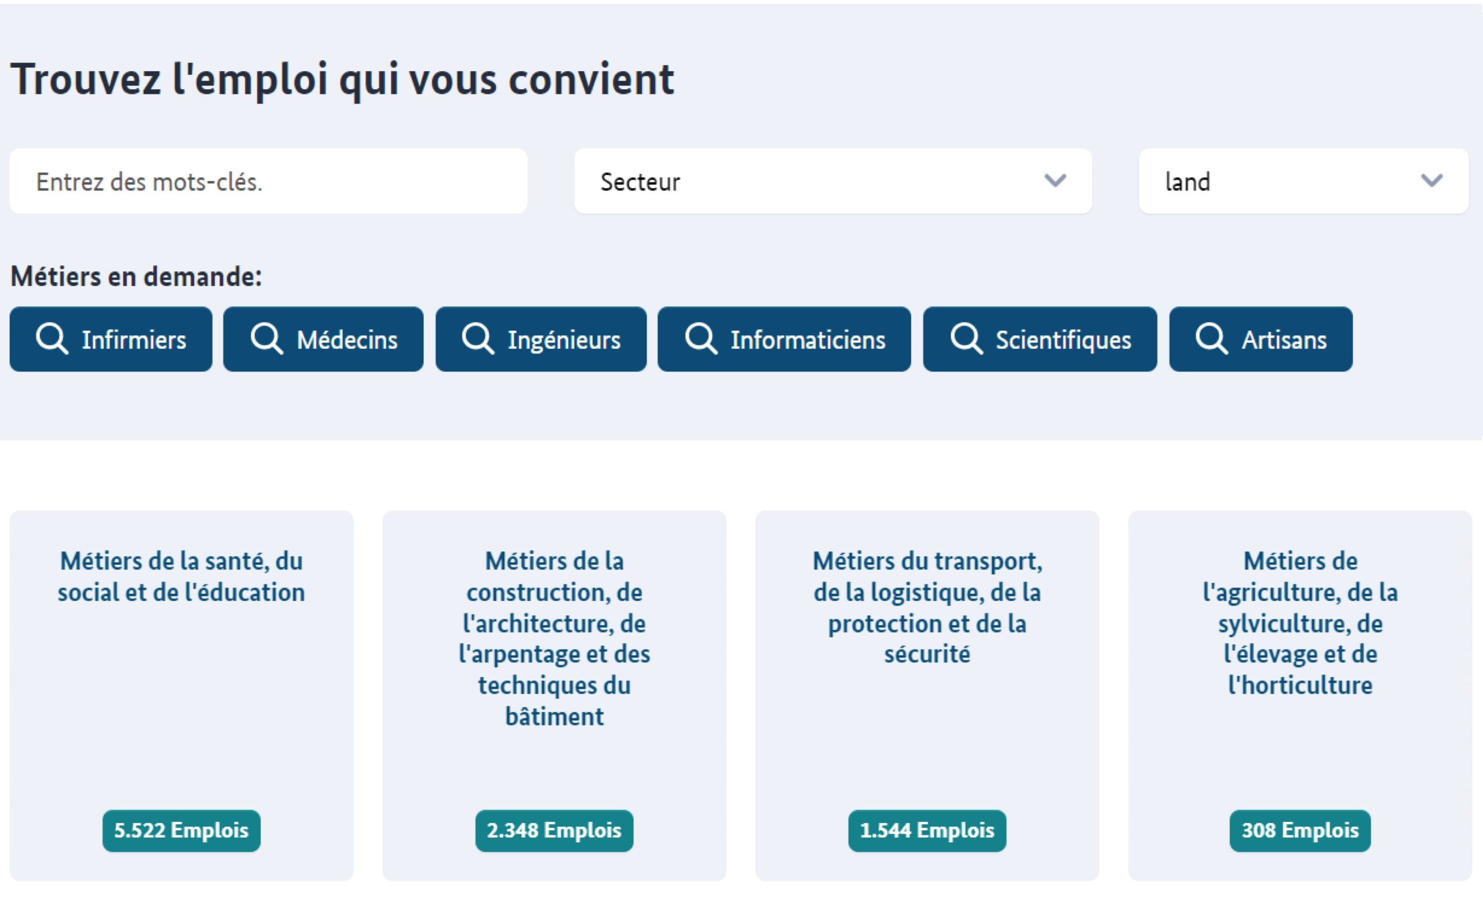Click the magnifier icon next to Scientifiques
Image resolution: width=1483 pixels, height=898 pixels.
[x=966, y=339]
